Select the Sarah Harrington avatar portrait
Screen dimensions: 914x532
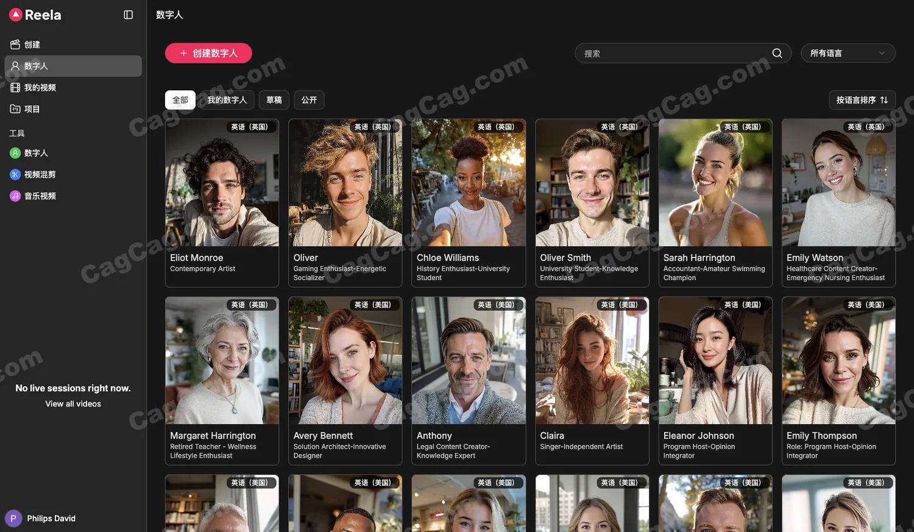tap(715, 183)
